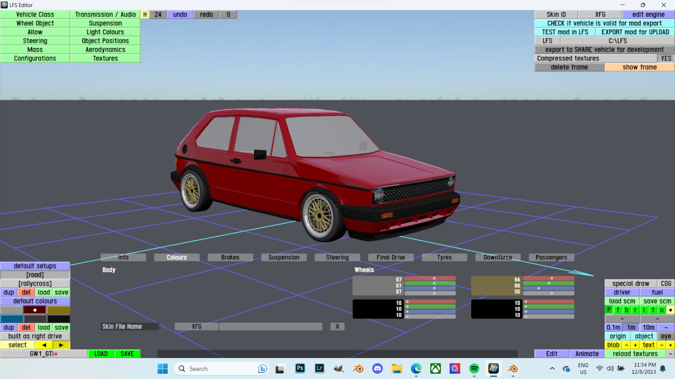Toggle the eye position button
675x379 pixels.
tap(666, 336)
